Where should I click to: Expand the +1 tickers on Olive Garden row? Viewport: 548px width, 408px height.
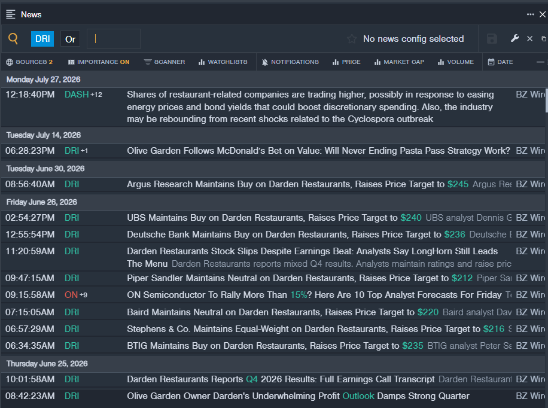point(84,151)
